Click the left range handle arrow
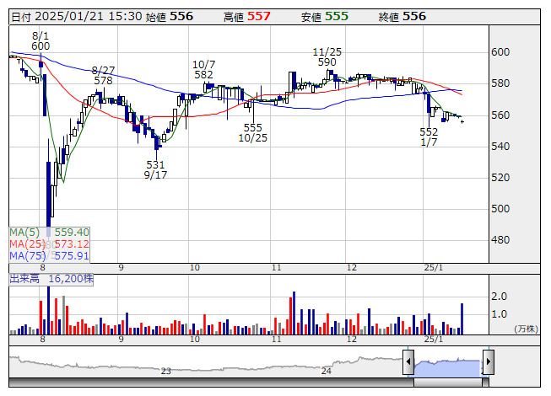 408,361
